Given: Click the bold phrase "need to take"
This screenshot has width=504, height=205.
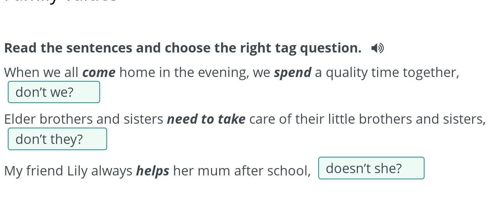Looking at the screenshot, I should (206, 119).
